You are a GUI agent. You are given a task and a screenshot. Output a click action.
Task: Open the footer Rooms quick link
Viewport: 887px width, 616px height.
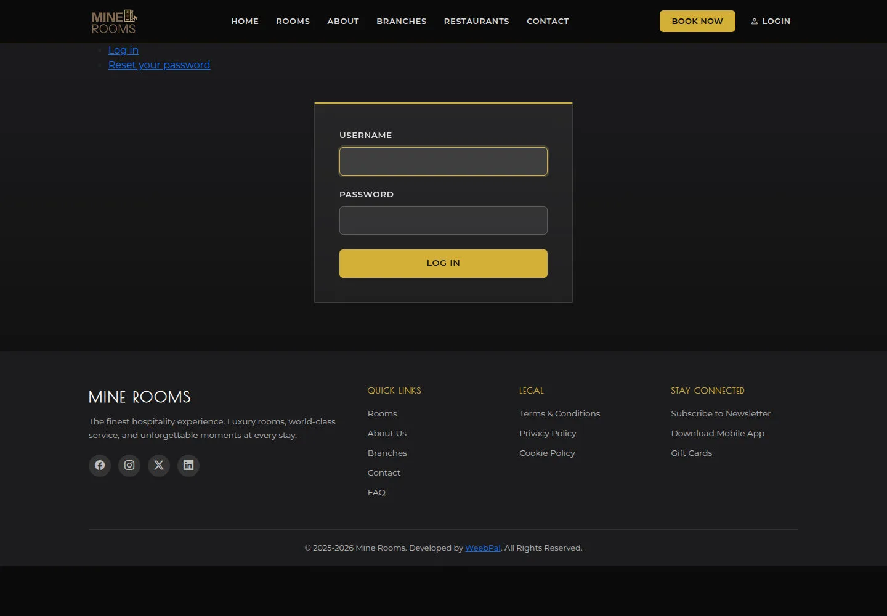coord(383,413)
